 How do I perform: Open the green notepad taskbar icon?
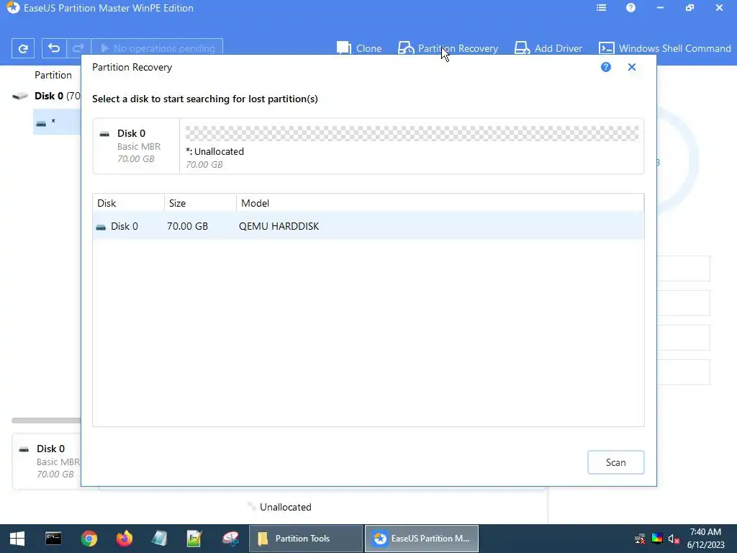pyautogui.click(x=194, y=539)
